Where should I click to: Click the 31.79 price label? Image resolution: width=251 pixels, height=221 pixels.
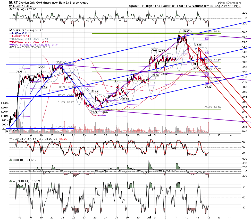(19, 71)
